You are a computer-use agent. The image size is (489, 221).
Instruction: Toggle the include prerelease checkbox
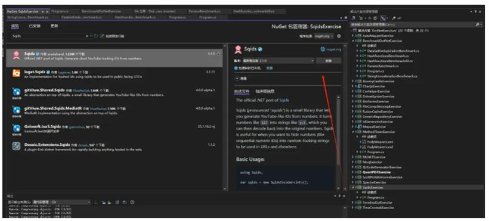(102, 36)
